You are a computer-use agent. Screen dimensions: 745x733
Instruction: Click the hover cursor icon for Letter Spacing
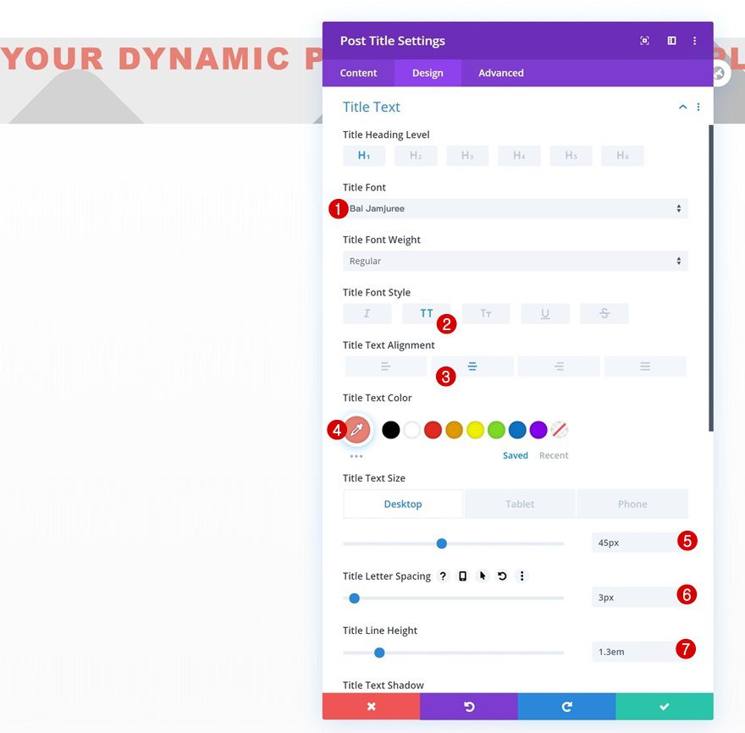(x=483, y=576)
